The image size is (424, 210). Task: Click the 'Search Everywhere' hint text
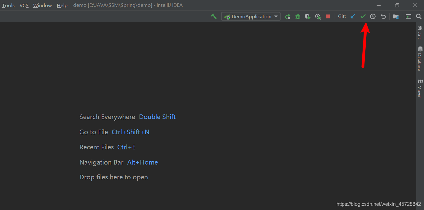pos(107,117)
